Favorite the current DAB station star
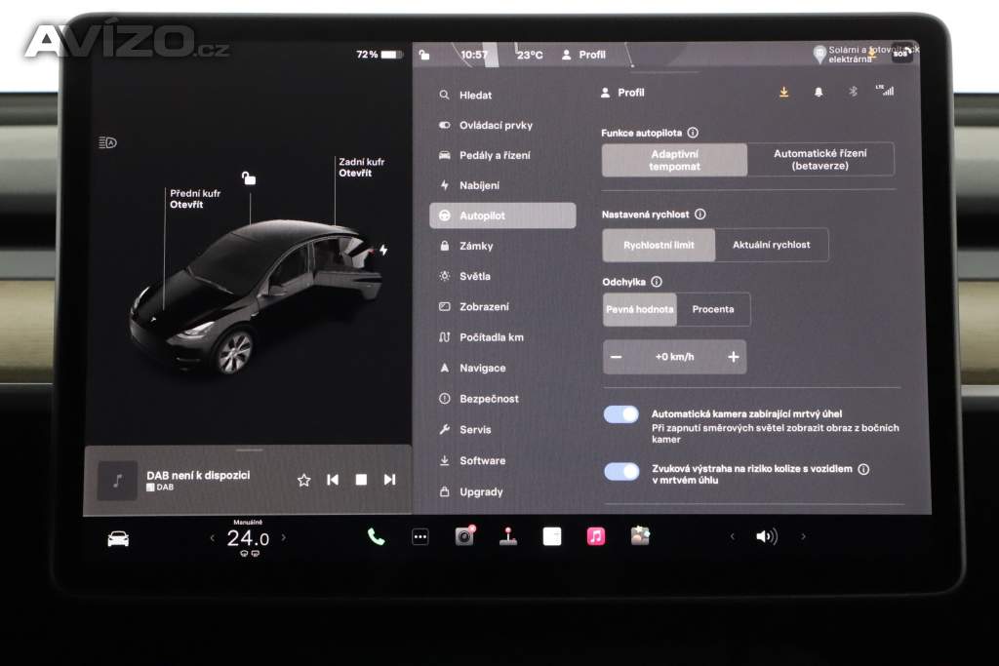The height and width of the screenshot is (666, 999). point(304,480)
